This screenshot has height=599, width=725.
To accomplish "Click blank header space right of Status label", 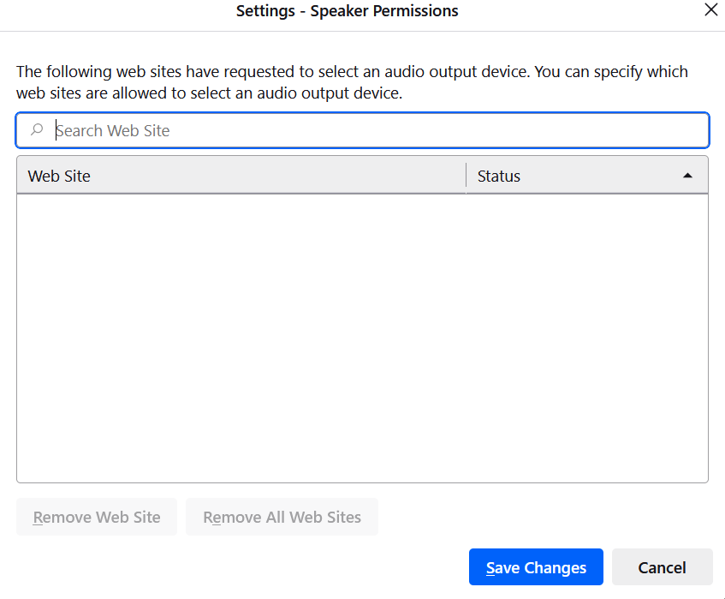I will pos(599,176).
